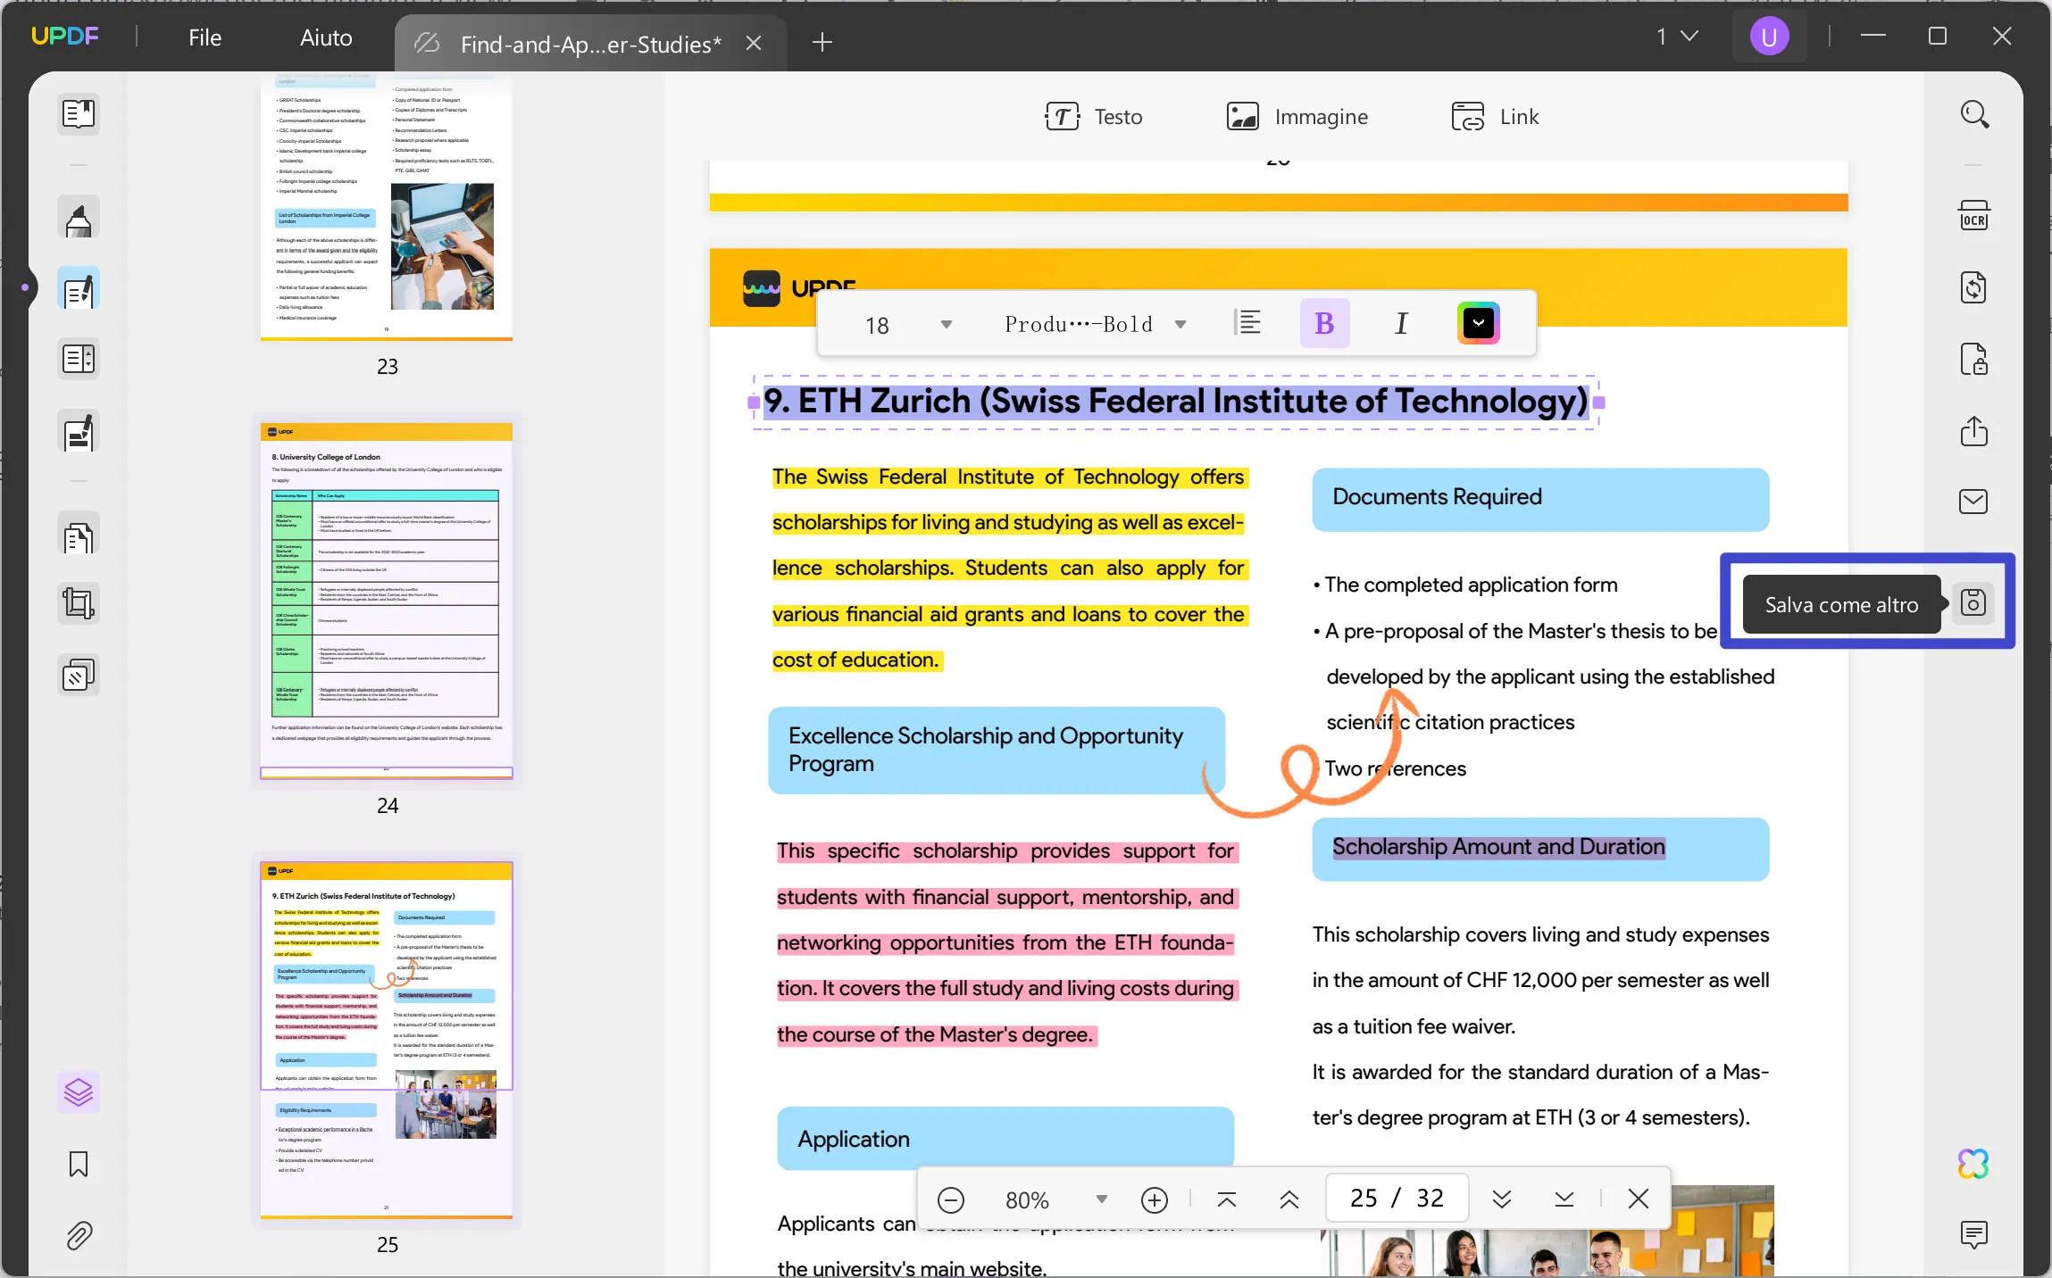Expand the text alignment options dropdown
The height and width of the screenshot is (1278, 2052).
[x=1247, y=322]
